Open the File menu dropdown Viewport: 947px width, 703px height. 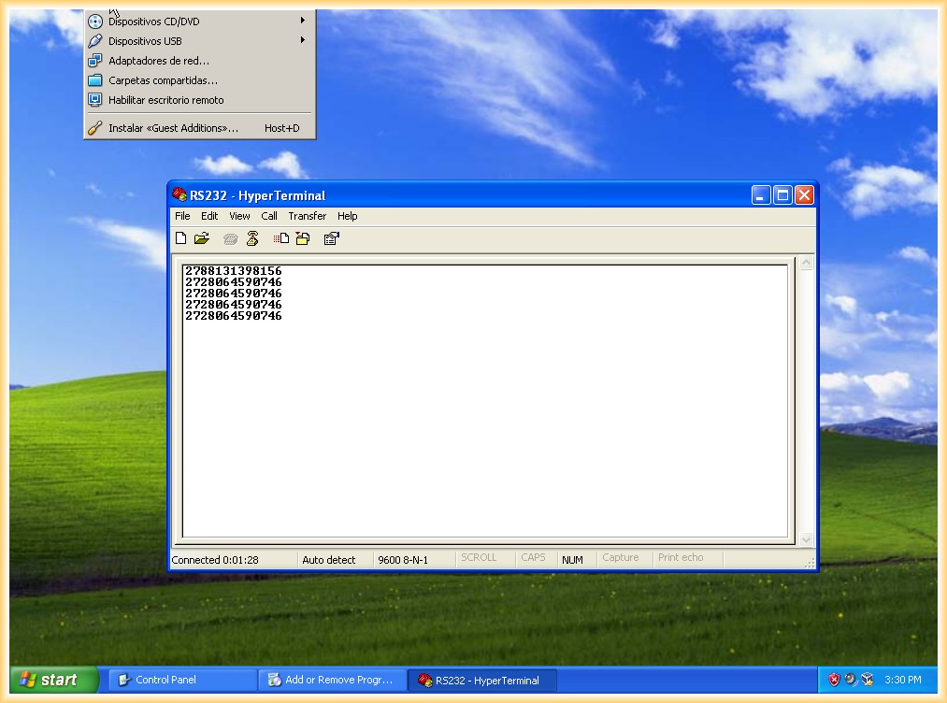[182, 216]
